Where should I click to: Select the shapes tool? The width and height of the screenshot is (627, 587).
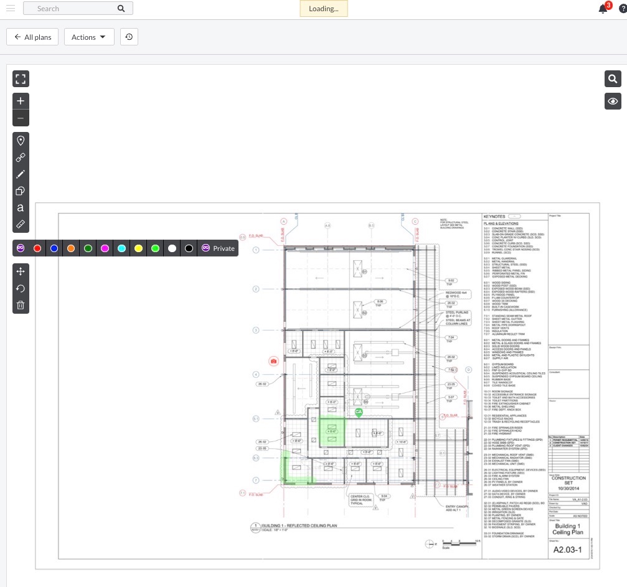(x=21, y=190)
